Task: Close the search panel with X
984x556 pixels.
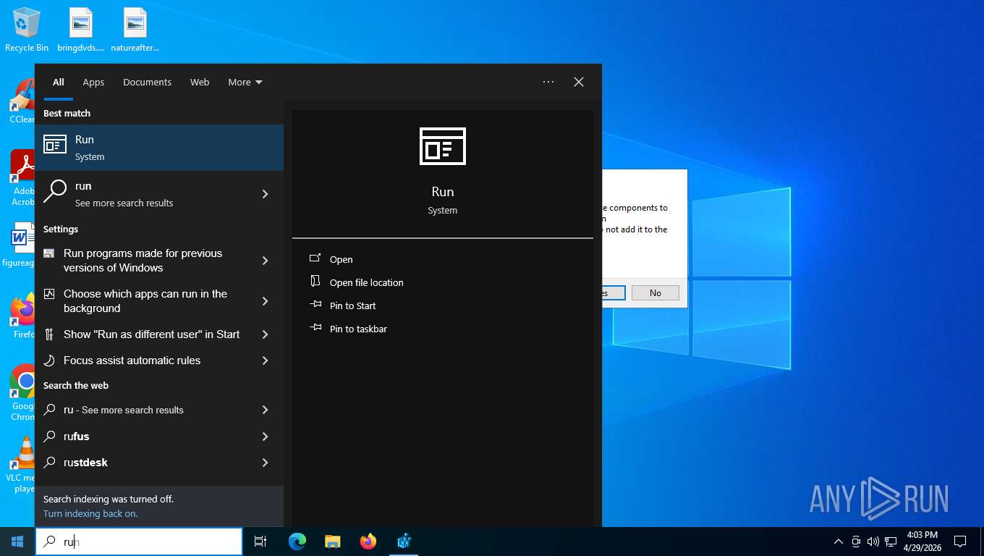Action: [x=579, y=82]
